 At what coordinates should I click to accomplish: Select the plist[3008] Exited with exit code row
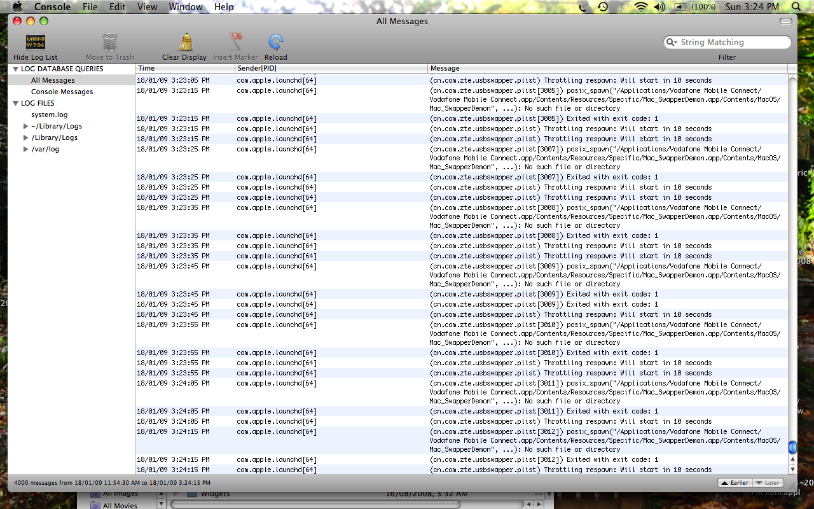coord(461,235)
